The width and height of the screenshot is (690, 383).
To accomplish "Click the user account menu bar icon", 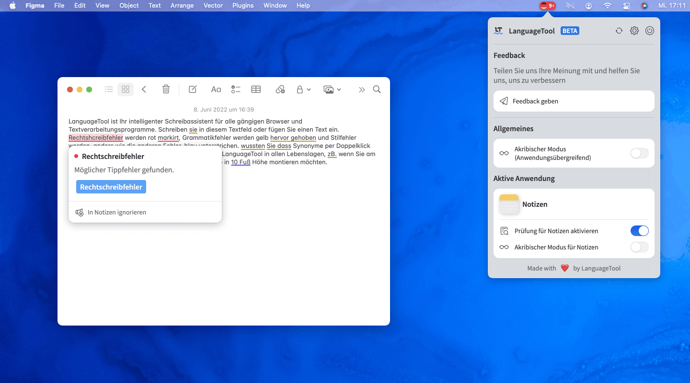I will coord(588,6).
